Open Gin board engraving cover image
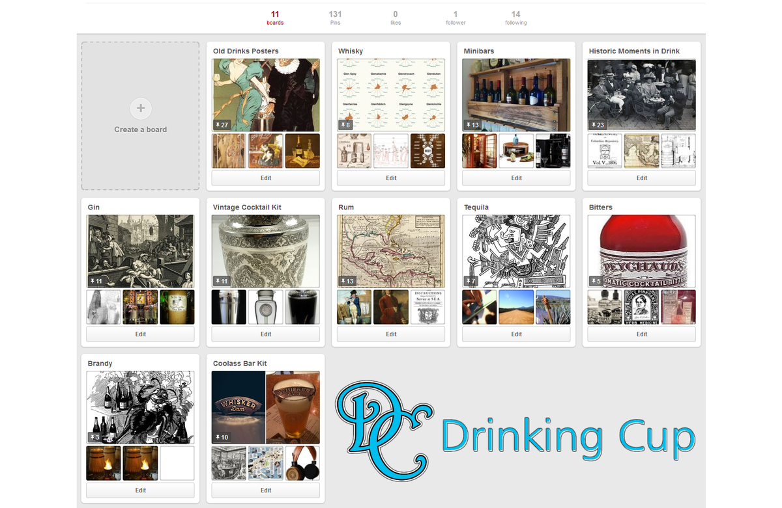The image size is (782, 508). point(141,251)
